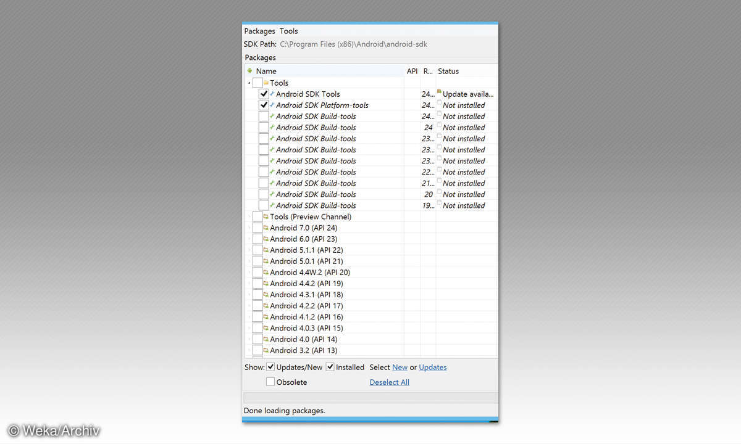Click the folder icon of Android 4.0 (API 14)
This screenshot has width=741, height=444.
coord(266,339)
